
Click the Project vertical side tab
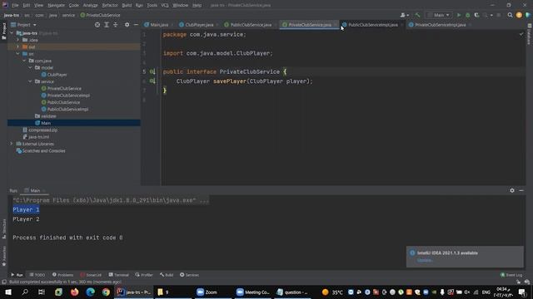(3, 31)
